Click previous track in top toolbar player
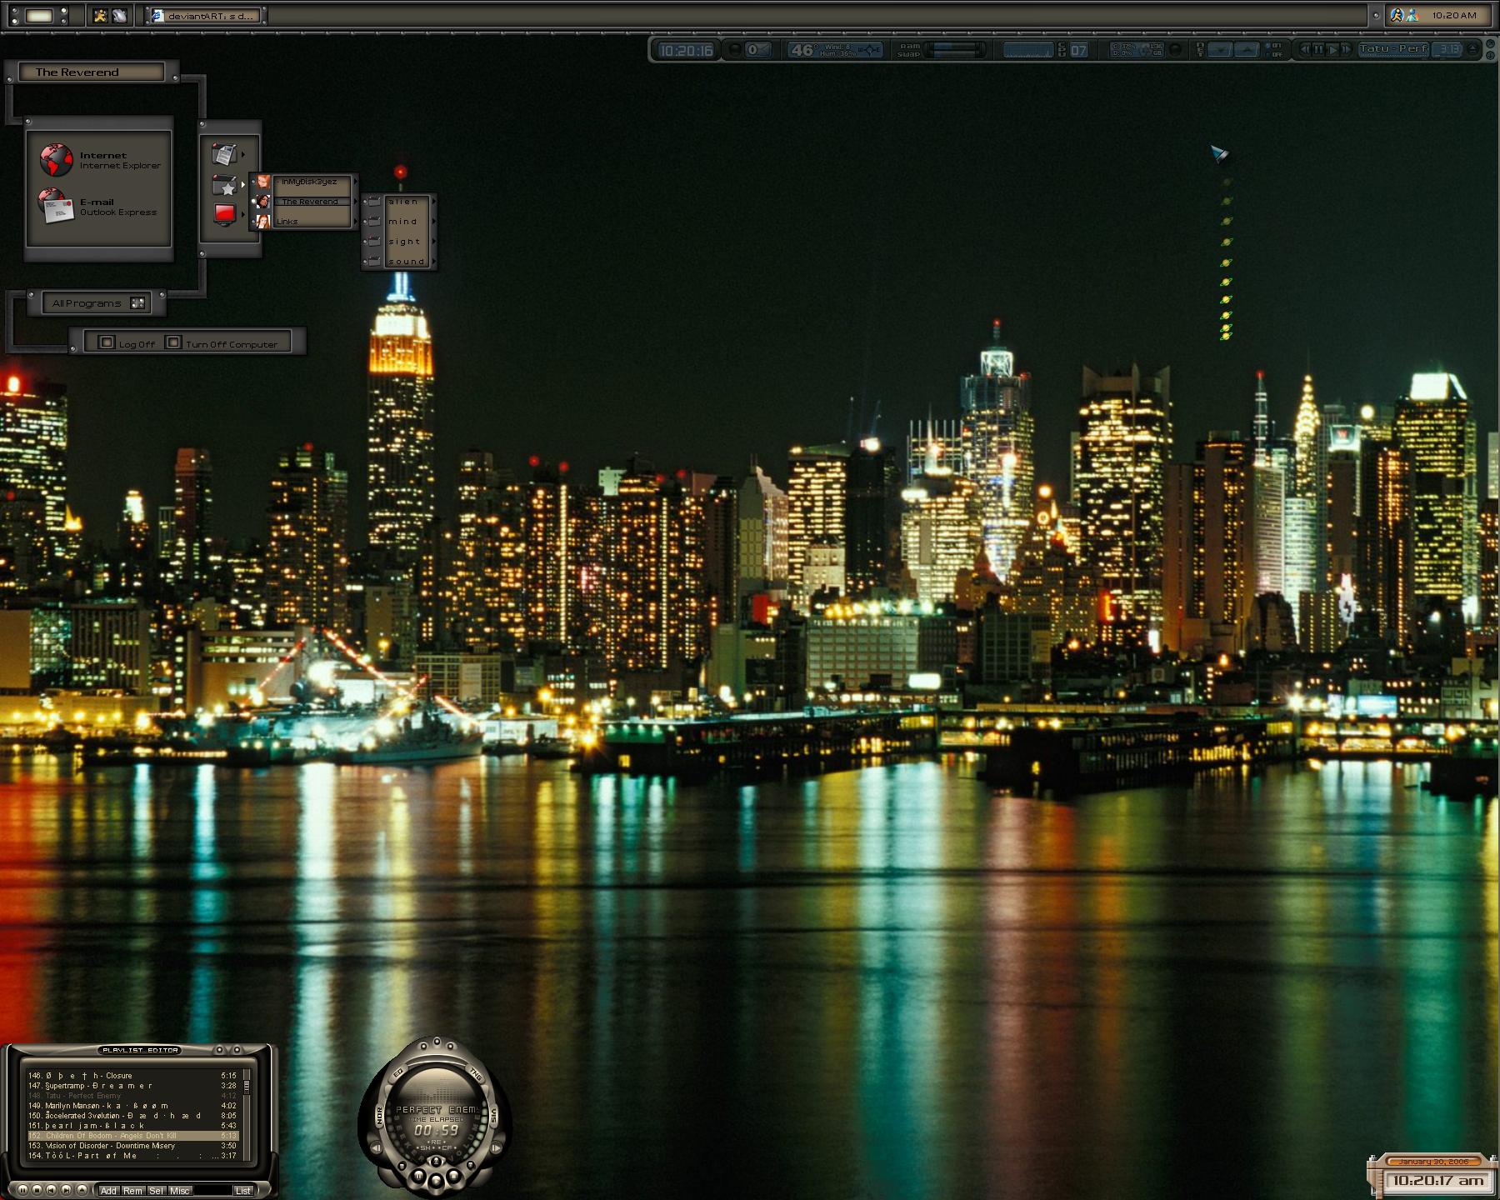The image size is (1500, 1200). click(1305, 50)
